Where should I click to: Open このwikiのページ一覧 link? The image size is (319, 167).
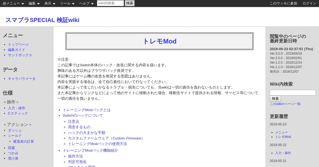(285, 104)
